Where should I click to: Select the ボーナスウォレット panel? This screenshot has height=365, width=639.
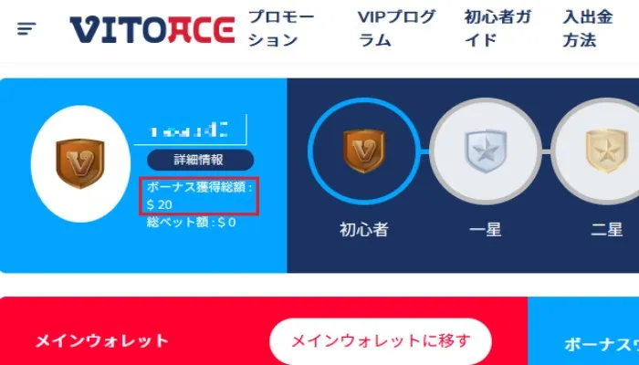click(x=583, y=330)
